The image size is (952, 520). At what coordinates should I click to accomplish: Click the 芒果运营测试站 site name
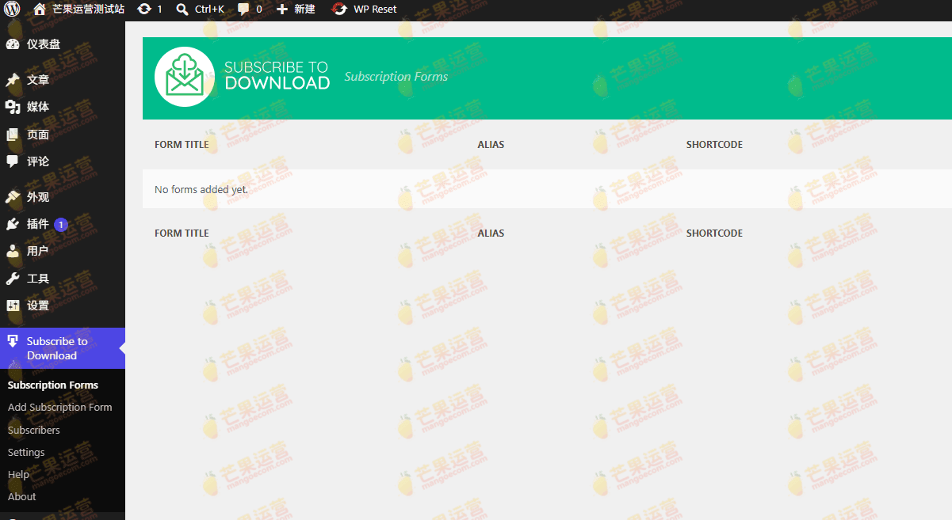click(89, 9)
